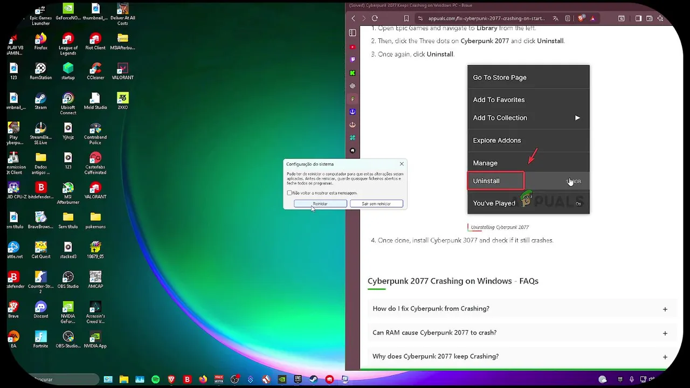
Task: Click the Sair sem reiniciar button
Action: [376, 204]
